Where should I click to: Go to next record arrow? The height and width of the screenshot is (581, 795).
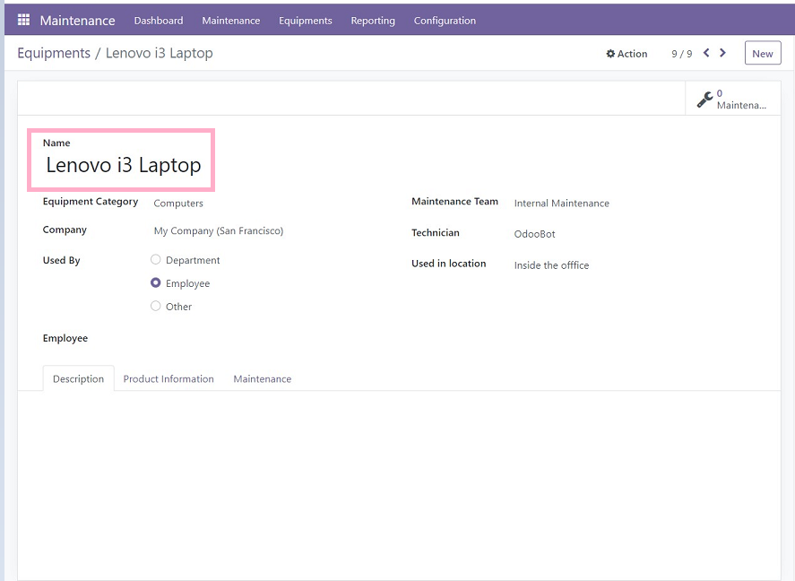click(x=723, y=53)
